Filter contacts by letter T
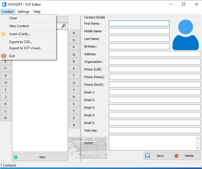 [74, 76]
